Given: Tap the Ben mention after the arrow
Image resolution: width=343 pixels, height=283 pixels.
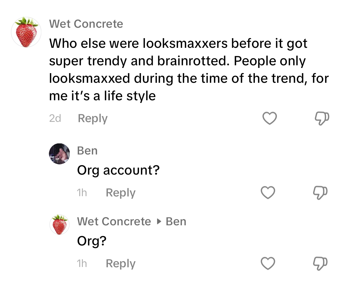Looking at the screenshot, I should [176, 222].
